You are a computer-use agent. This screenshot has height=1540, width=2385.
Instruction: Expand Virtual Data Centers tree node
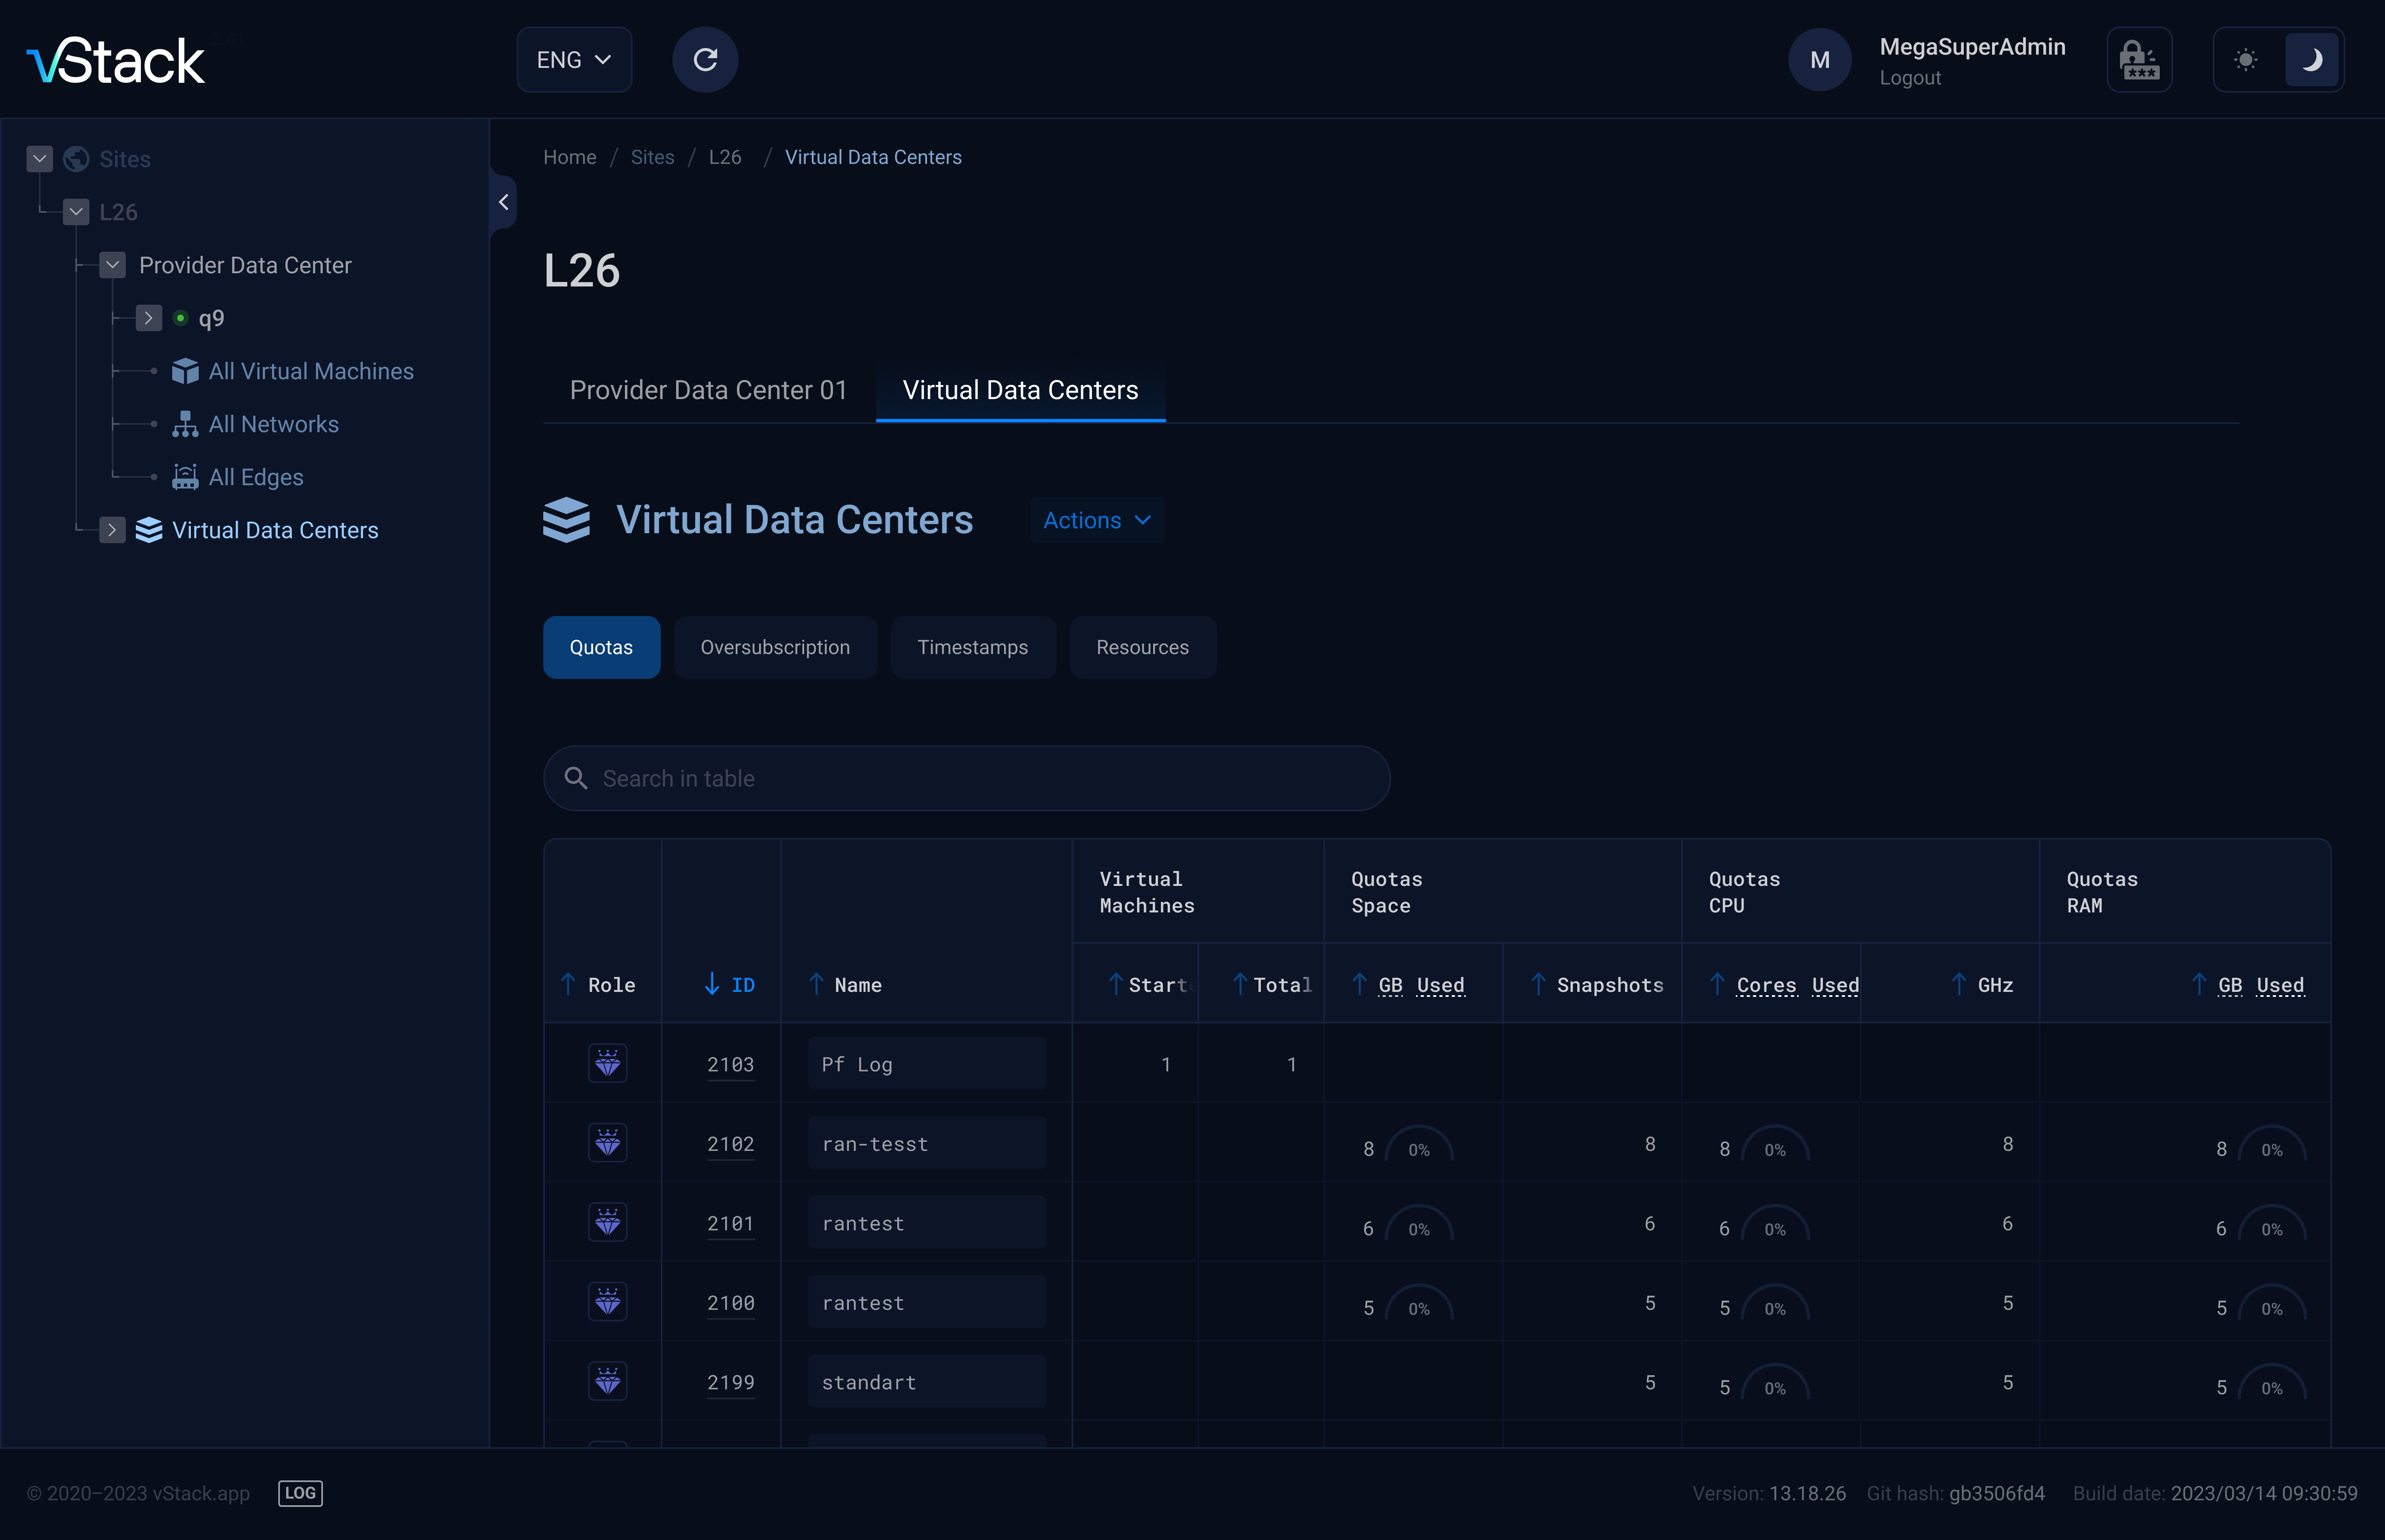(x=113, y=530)
